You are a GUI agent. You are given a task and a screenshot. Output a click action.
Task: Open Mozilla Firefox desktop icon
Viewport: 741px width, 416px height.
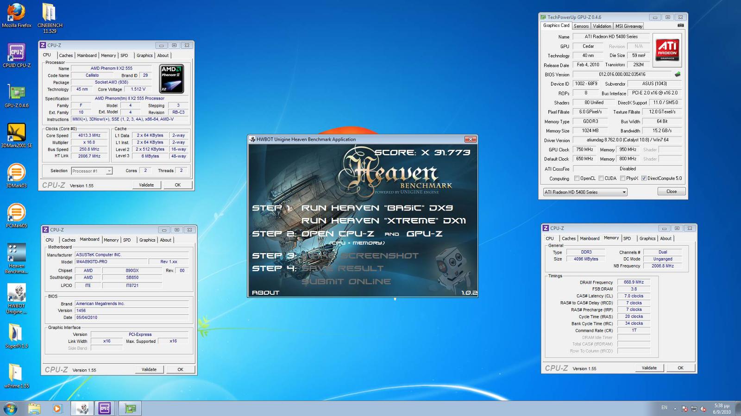click(17, 15)
